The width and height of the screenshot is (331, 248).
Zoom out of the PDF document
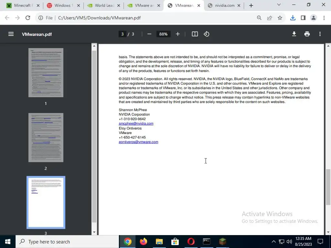point(149,34)
